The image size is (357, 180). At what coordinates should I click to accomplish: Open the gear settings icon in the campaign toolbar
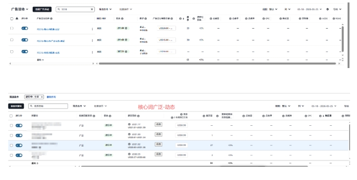coord(328,9)
